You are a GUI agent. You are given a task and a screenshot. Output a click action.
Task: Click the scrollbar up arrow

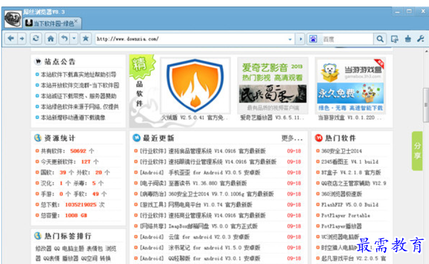click(x=426, y=51)
